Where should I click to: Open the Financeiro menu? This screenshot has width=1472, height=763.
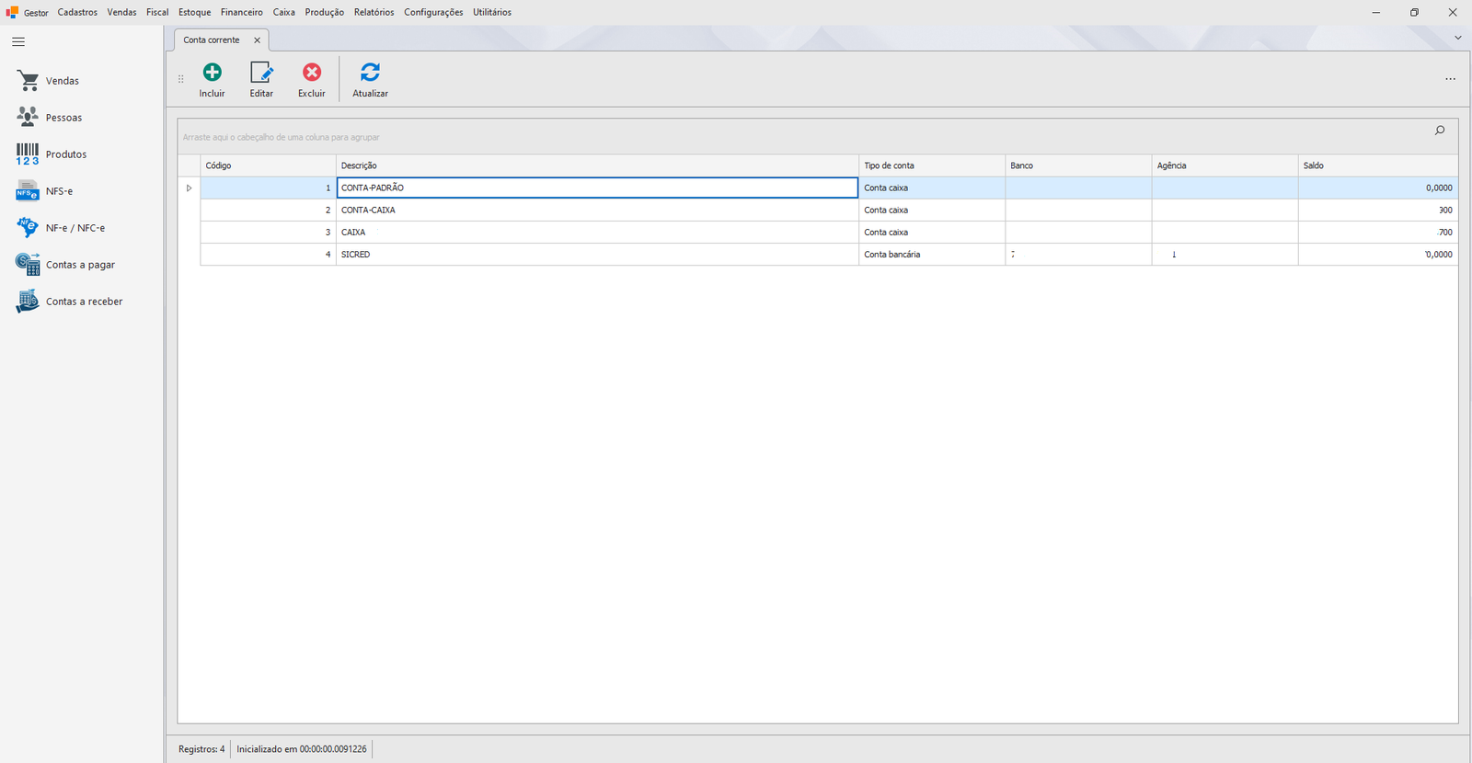(x=241, y=12)
